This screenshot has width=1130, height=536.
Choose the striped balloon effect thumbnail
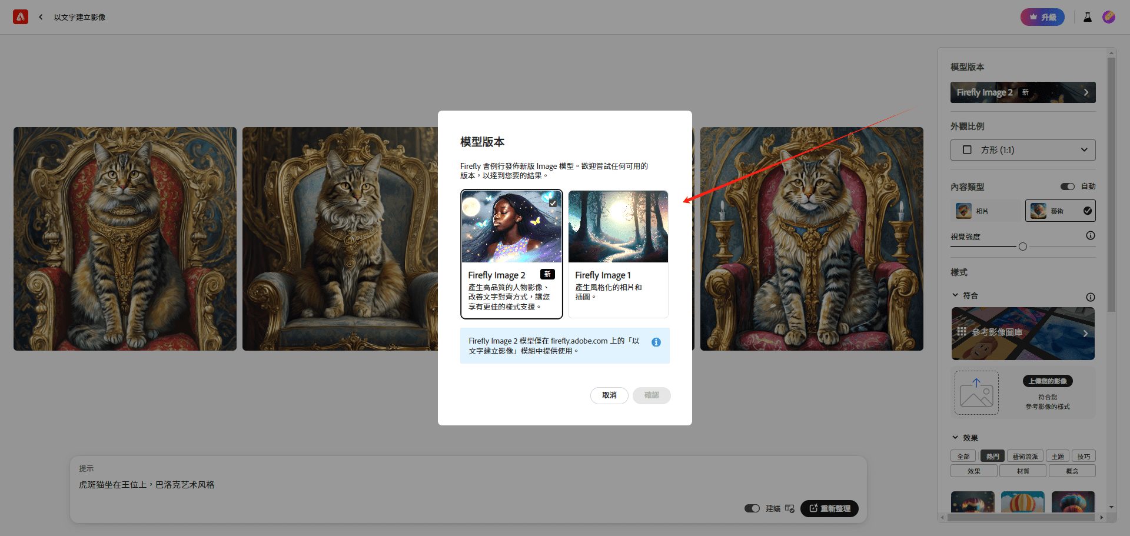coord(1023,502)
